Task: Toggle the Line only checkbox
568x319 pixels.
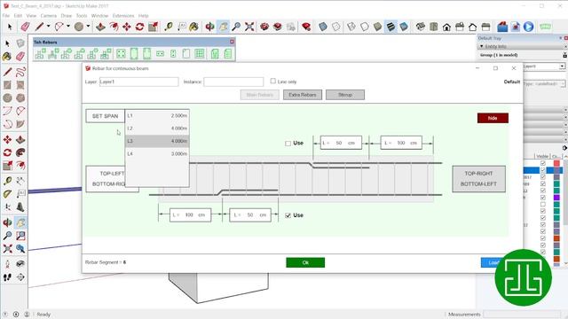Action: point(273,81)
